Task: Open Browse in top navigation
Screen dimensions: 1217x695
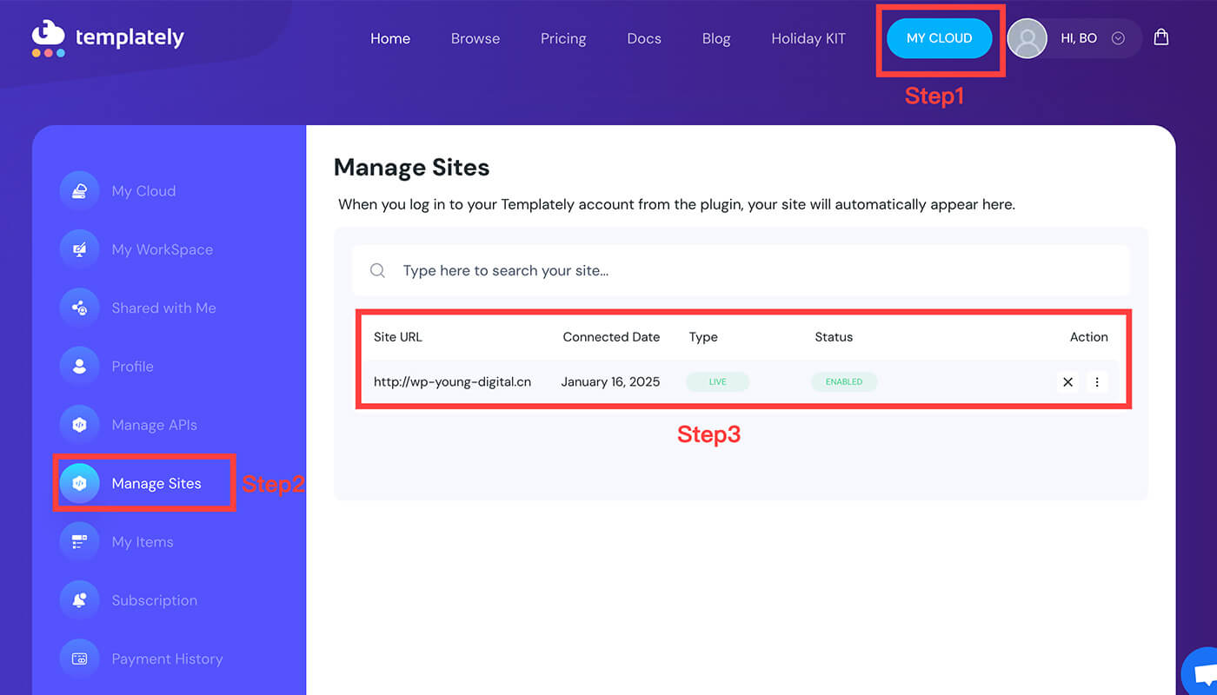Action: point(475,38)
